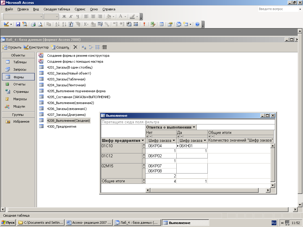Switch to 'Access- редакция 2007' taskbar item

[89, 223]
